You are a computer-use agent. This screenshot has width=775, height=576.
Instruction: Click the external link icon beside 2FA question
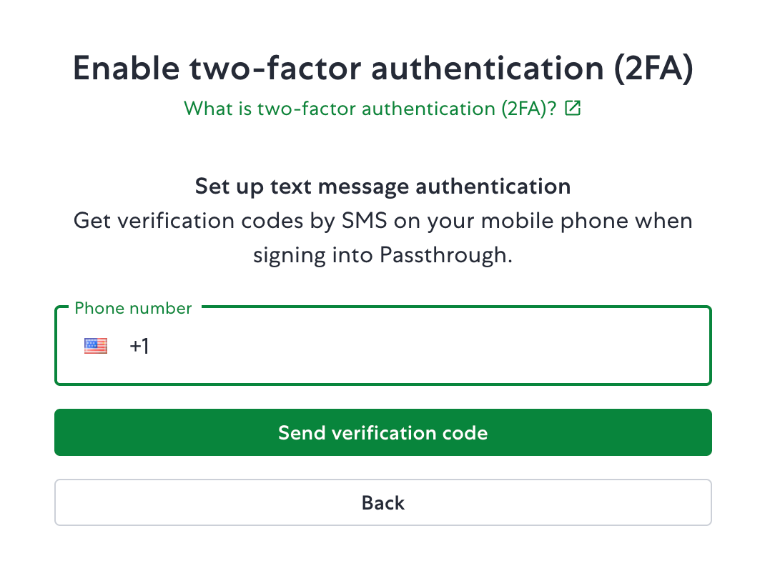click(x=573, y=108)
